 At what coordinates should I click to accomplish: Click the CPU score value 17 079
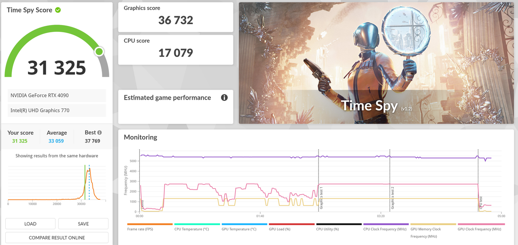click(x=176, y=52)
